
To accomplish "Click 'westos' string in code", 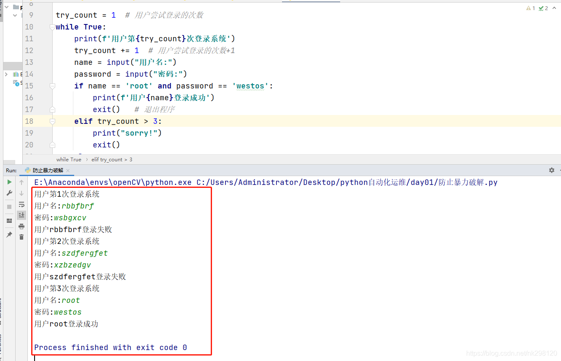I will point(250,86).
